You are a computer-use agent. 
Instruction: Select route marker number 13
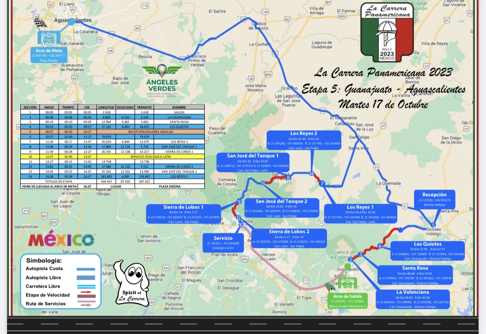pyautogui.click(x=263, y=184)
